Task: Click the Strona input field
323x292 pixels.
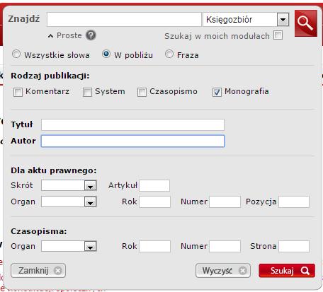Action: click(294, 246)
